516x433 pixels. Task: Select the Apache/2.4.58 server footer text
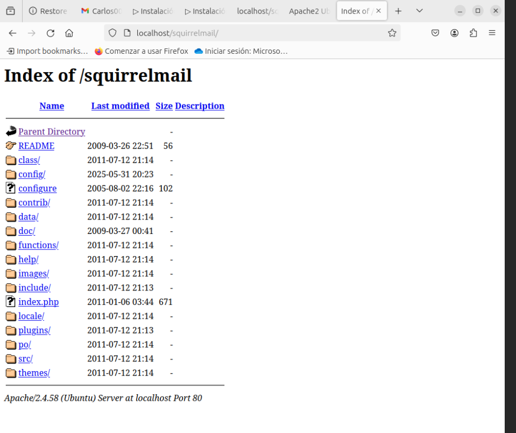coord(103,398)
